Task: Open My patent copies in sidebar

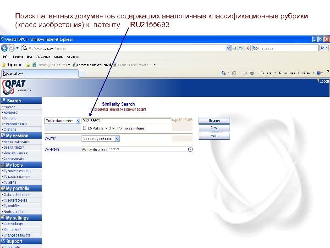Action: 15,200
